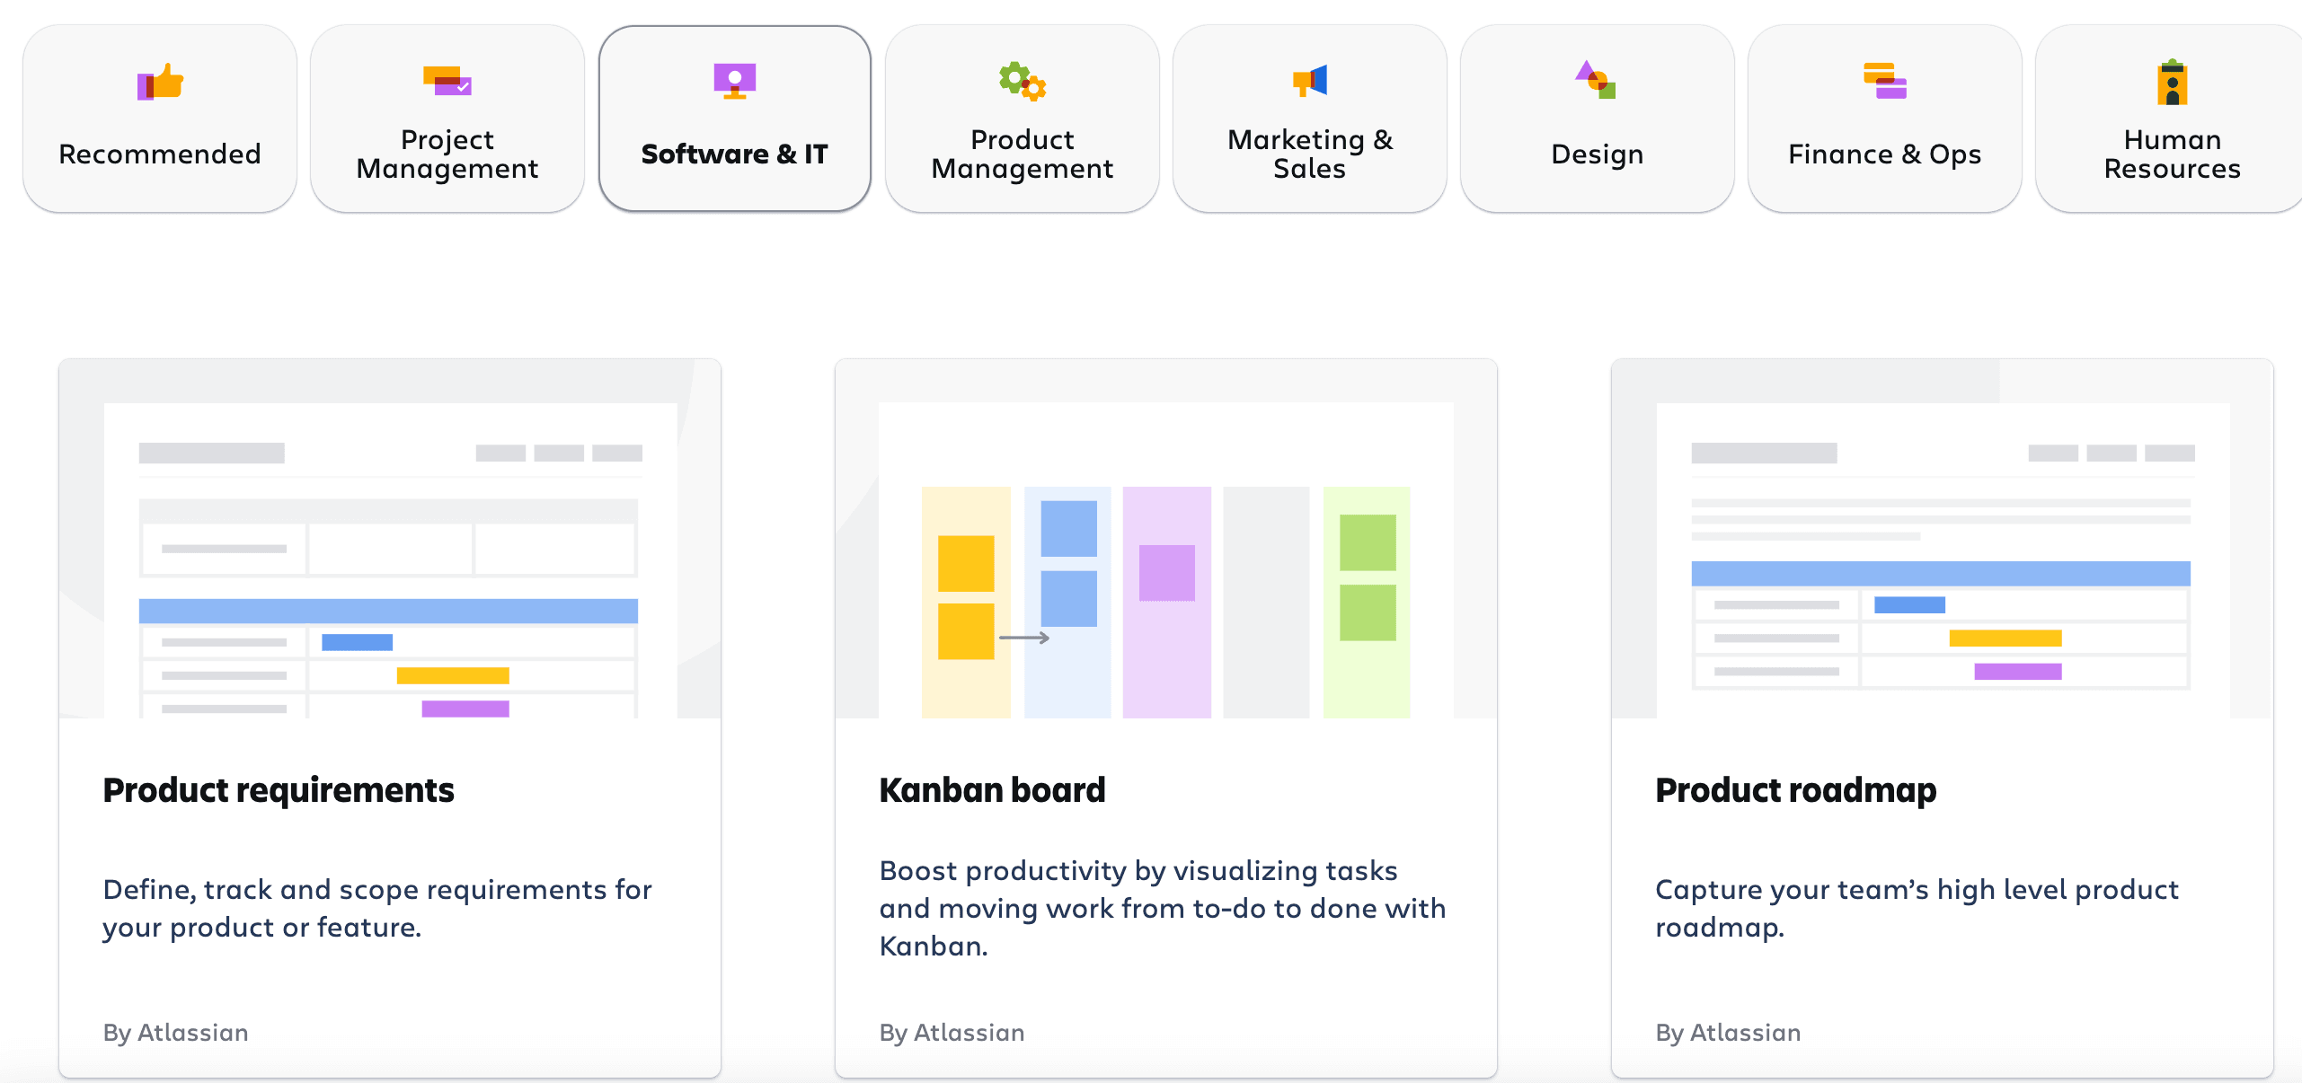2302x1083 pixels.
Task: Open the Product Management category label
Action: (x=1022, y=154)
